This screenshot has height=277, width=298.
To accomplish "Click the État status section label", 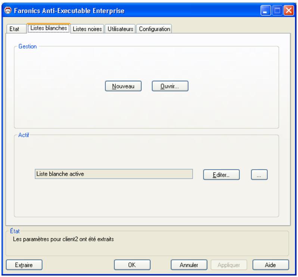I will point(15,231).
